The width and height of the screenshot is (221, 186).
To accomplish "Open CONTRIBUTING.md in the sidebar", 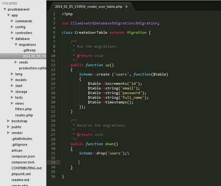I will [27, 168].
